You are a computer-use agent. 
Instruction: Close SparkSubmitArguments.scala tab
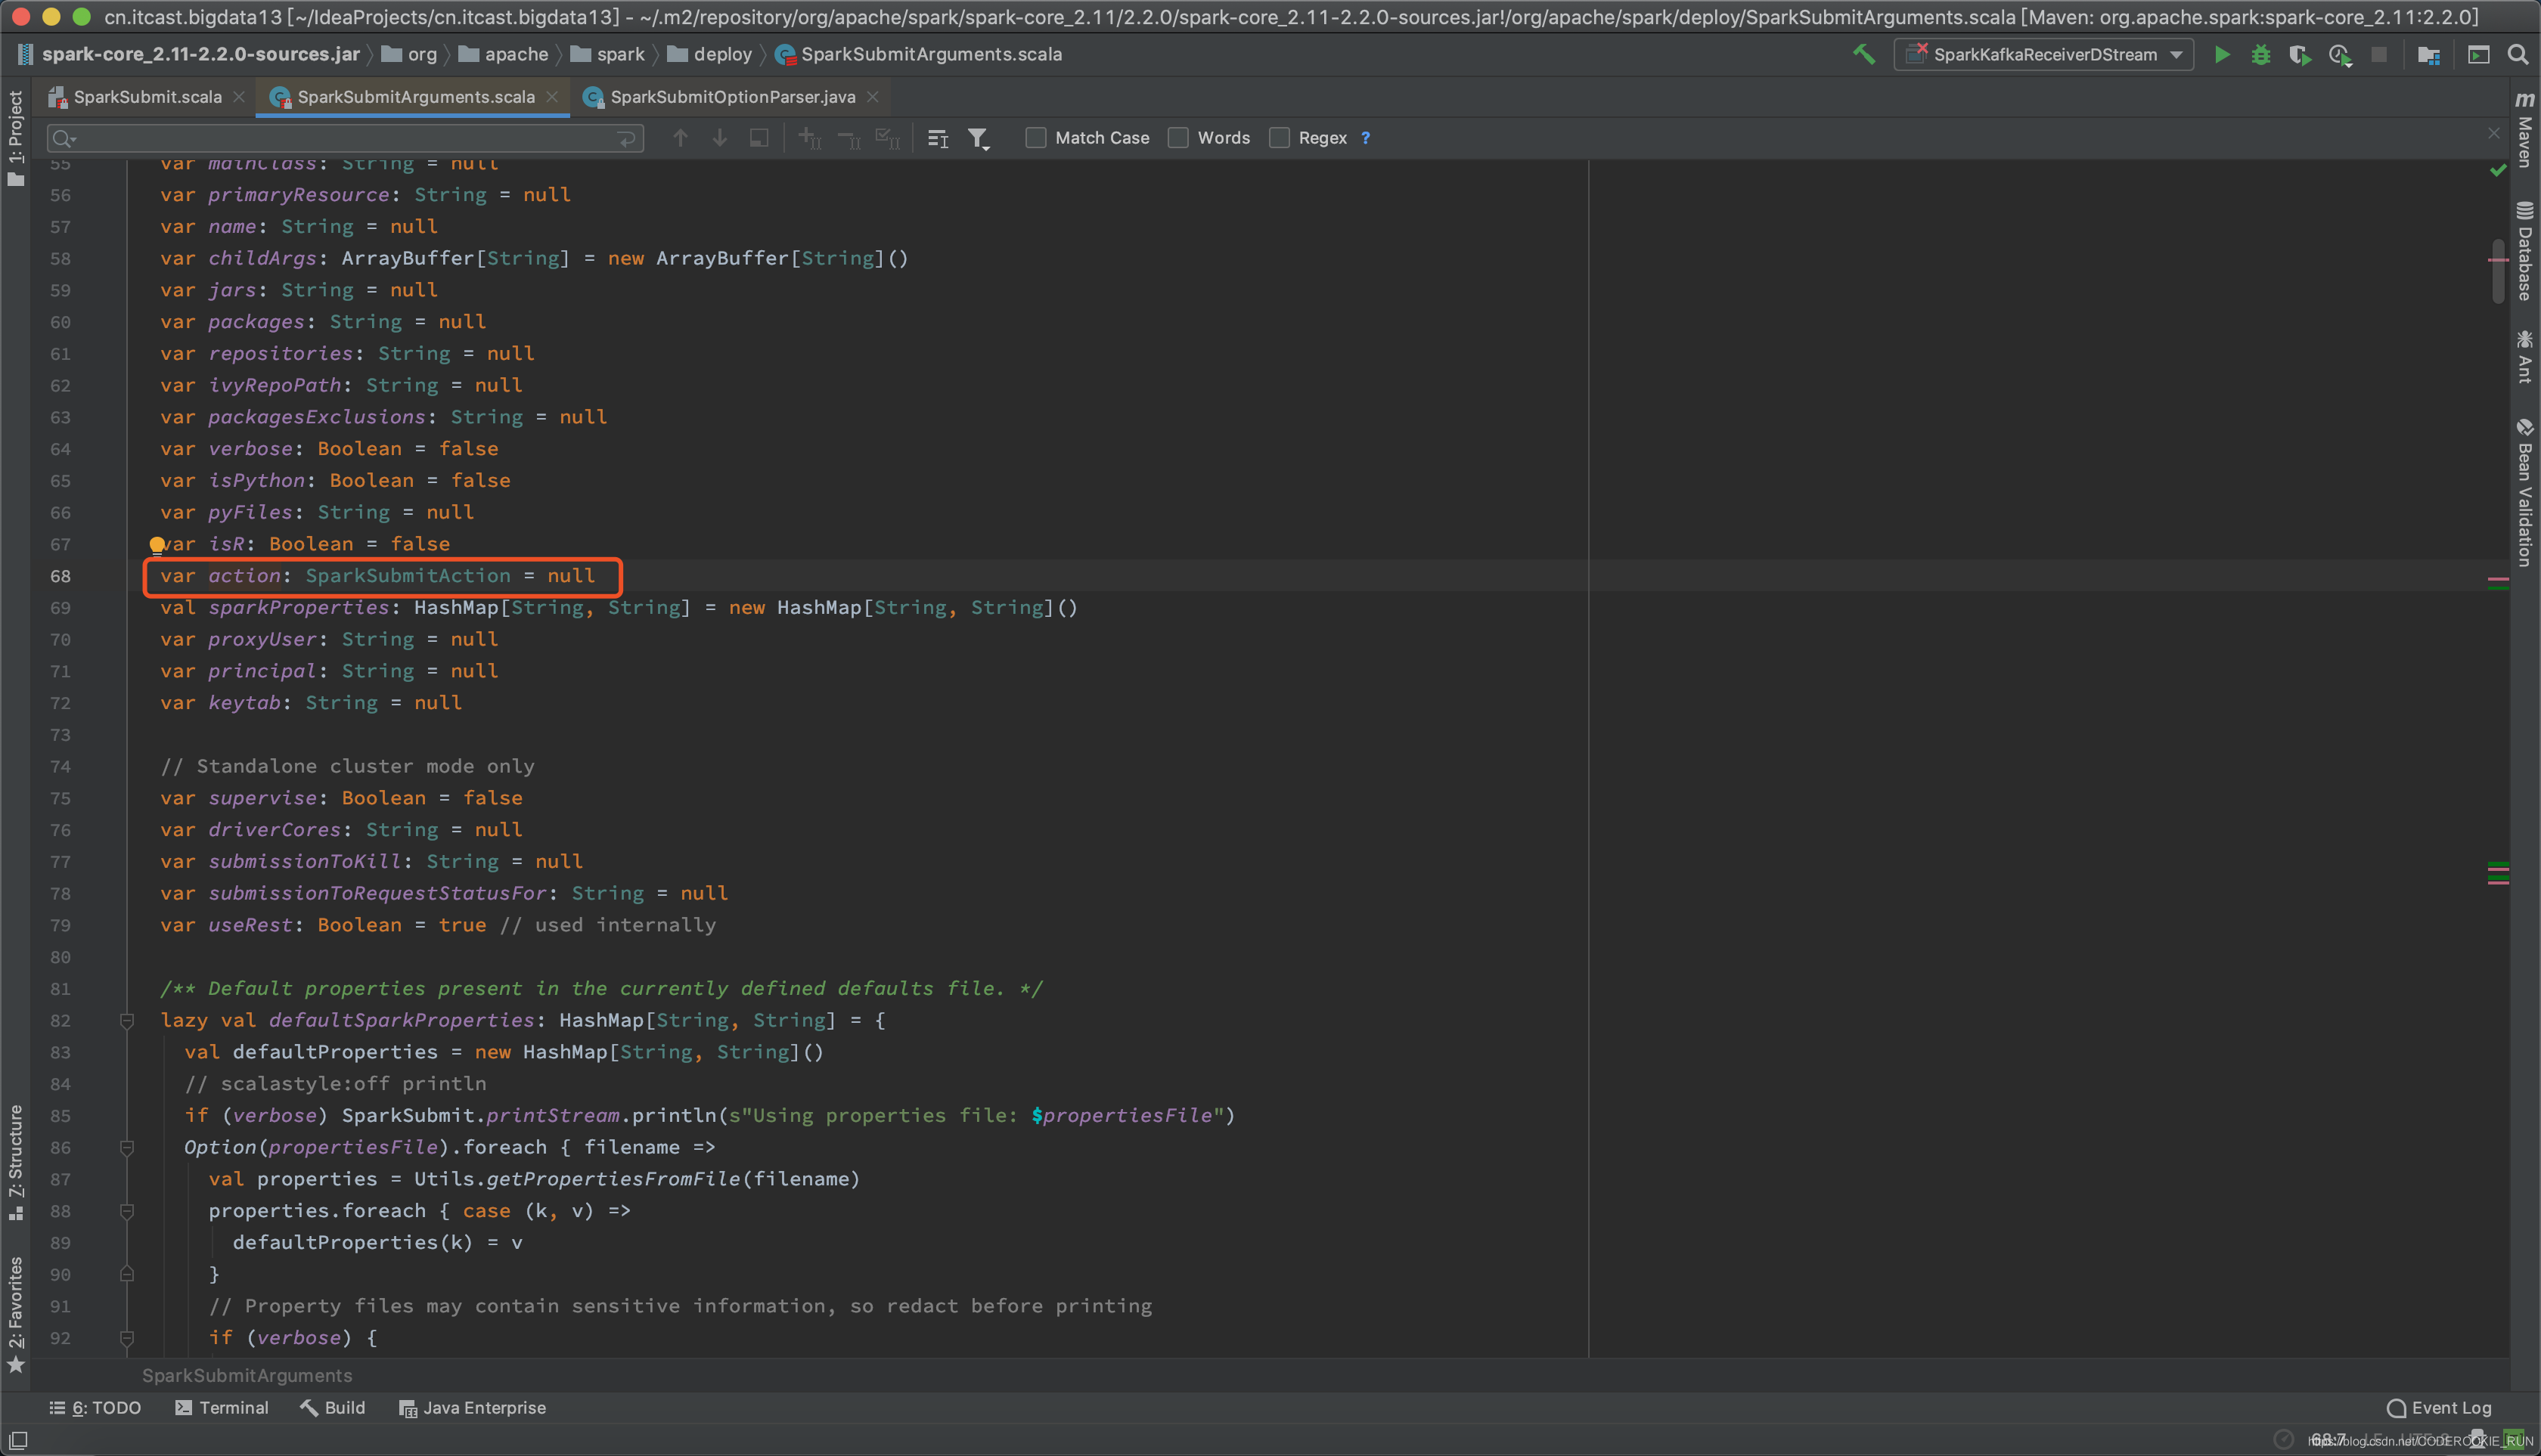coord(552,97)
